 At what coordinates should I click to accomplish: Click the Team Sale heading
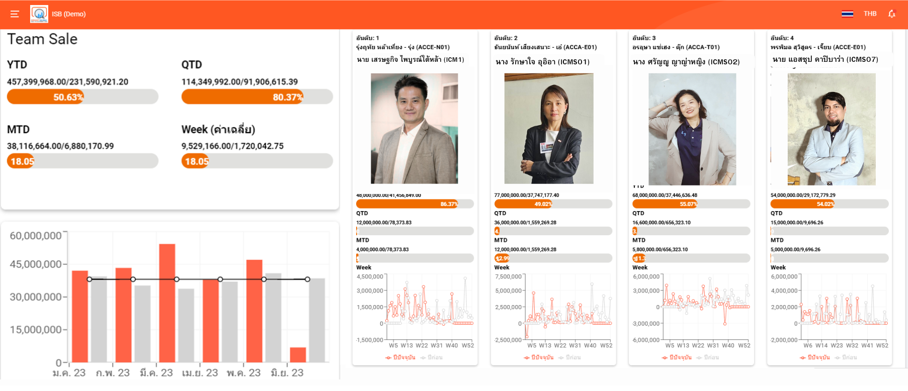(42, 39)
